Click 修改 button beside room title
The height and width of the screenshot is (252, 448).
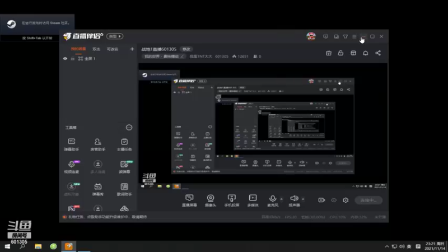(x=186, y=49)
